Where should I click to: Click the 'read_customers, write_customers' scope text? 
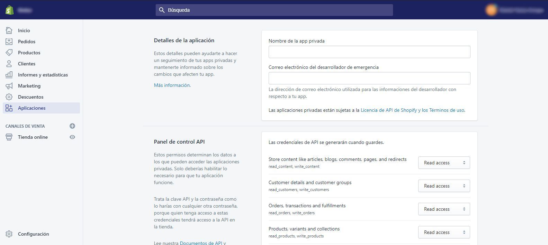(299, 190)
